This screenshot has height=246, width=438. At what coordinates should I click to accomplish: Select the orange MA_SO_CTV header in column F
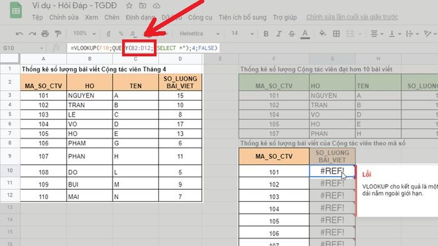274,156
